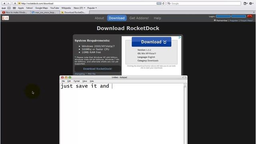Open the page menu icon in toolbar
Viewport: 256px width, 144px height.
pos(246,4)
